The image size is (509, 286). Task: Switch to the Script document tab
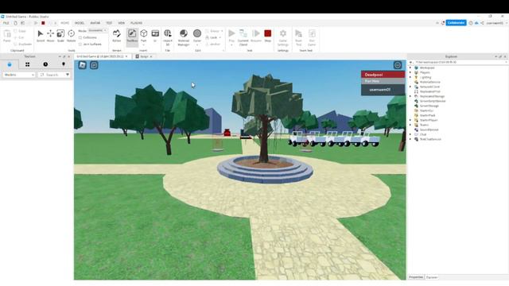tap(144, 56)
